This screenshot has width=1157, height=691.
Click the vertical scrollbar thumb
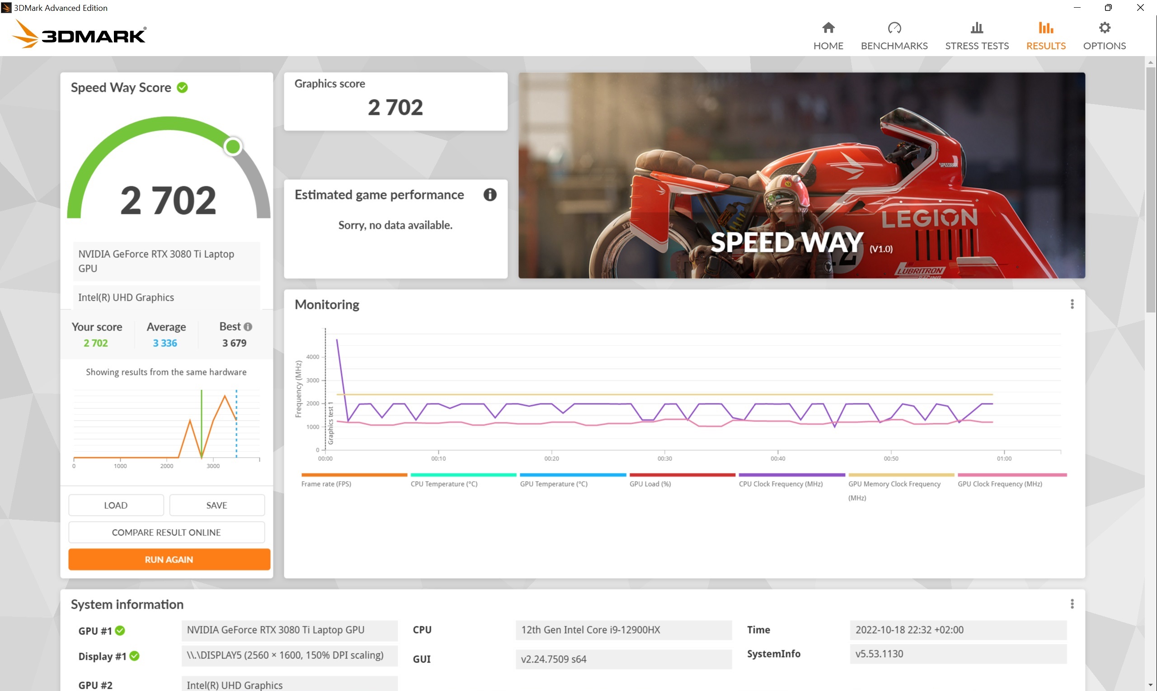coord(1150,190)
